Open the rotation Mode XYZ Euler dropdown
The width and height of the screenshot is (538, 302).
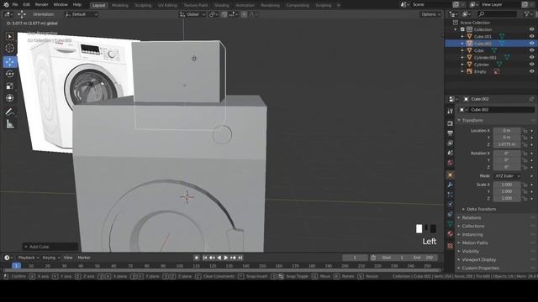pos(507,176)
